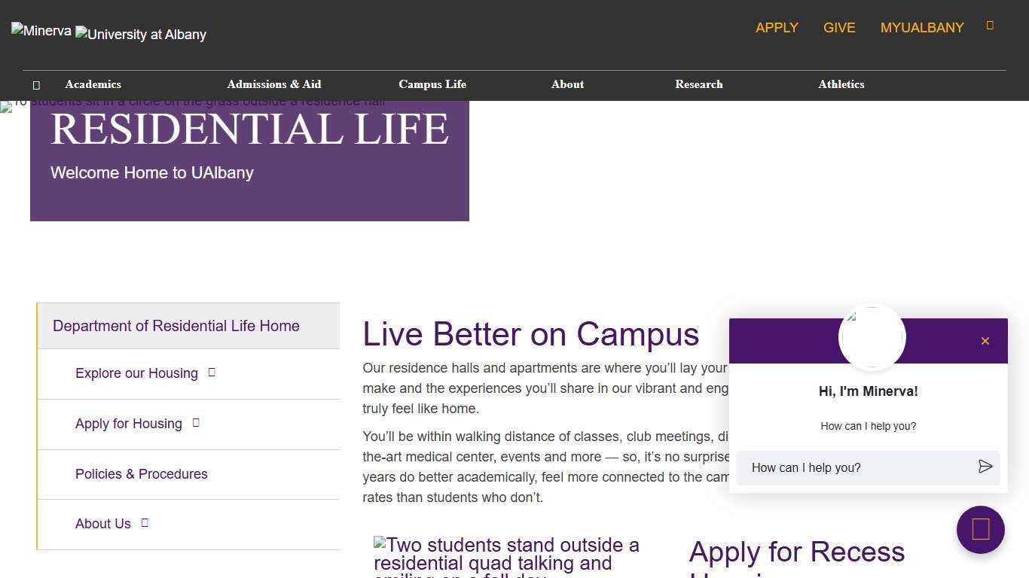Open the search icon in the top navigation bar
Screen dimensions: 1029x578
coord(989,25)
